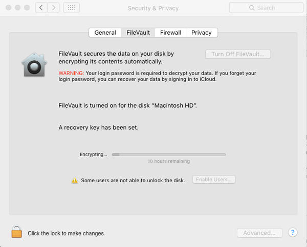
Task: Unlock the padlock to make changes
Action: pos(17,232)
